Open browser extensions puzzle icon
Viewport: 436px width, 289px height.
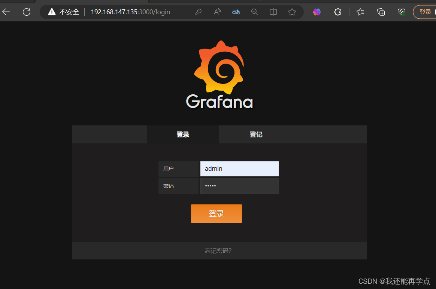click(337, 12)
